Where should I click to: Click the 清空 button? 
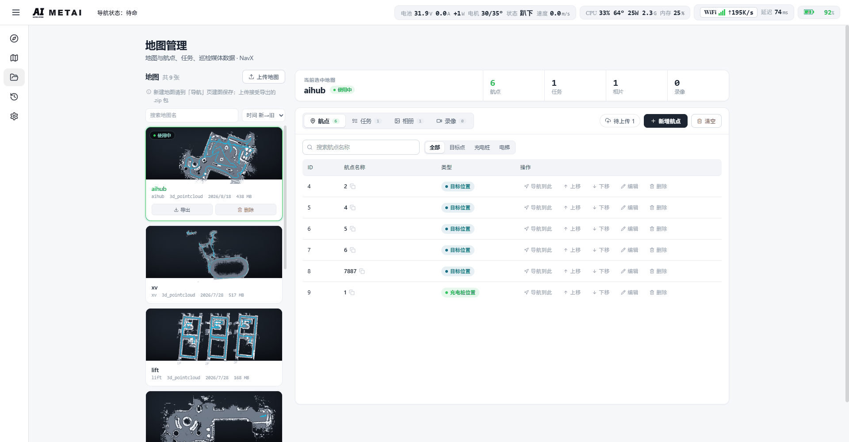706,121
